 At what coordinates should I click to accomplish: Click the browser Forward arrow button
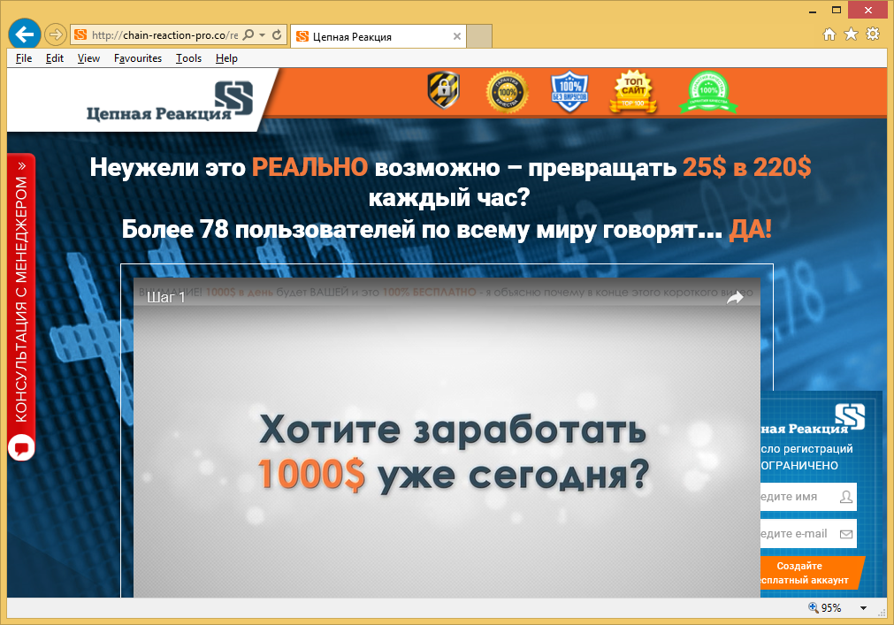point(55,35)
